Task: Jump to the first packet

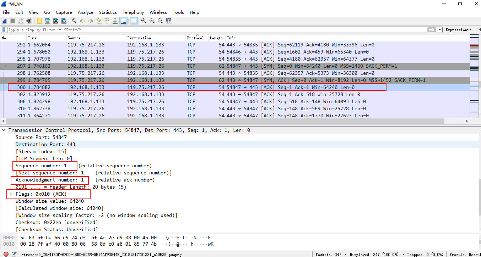Action: (107, 21)
